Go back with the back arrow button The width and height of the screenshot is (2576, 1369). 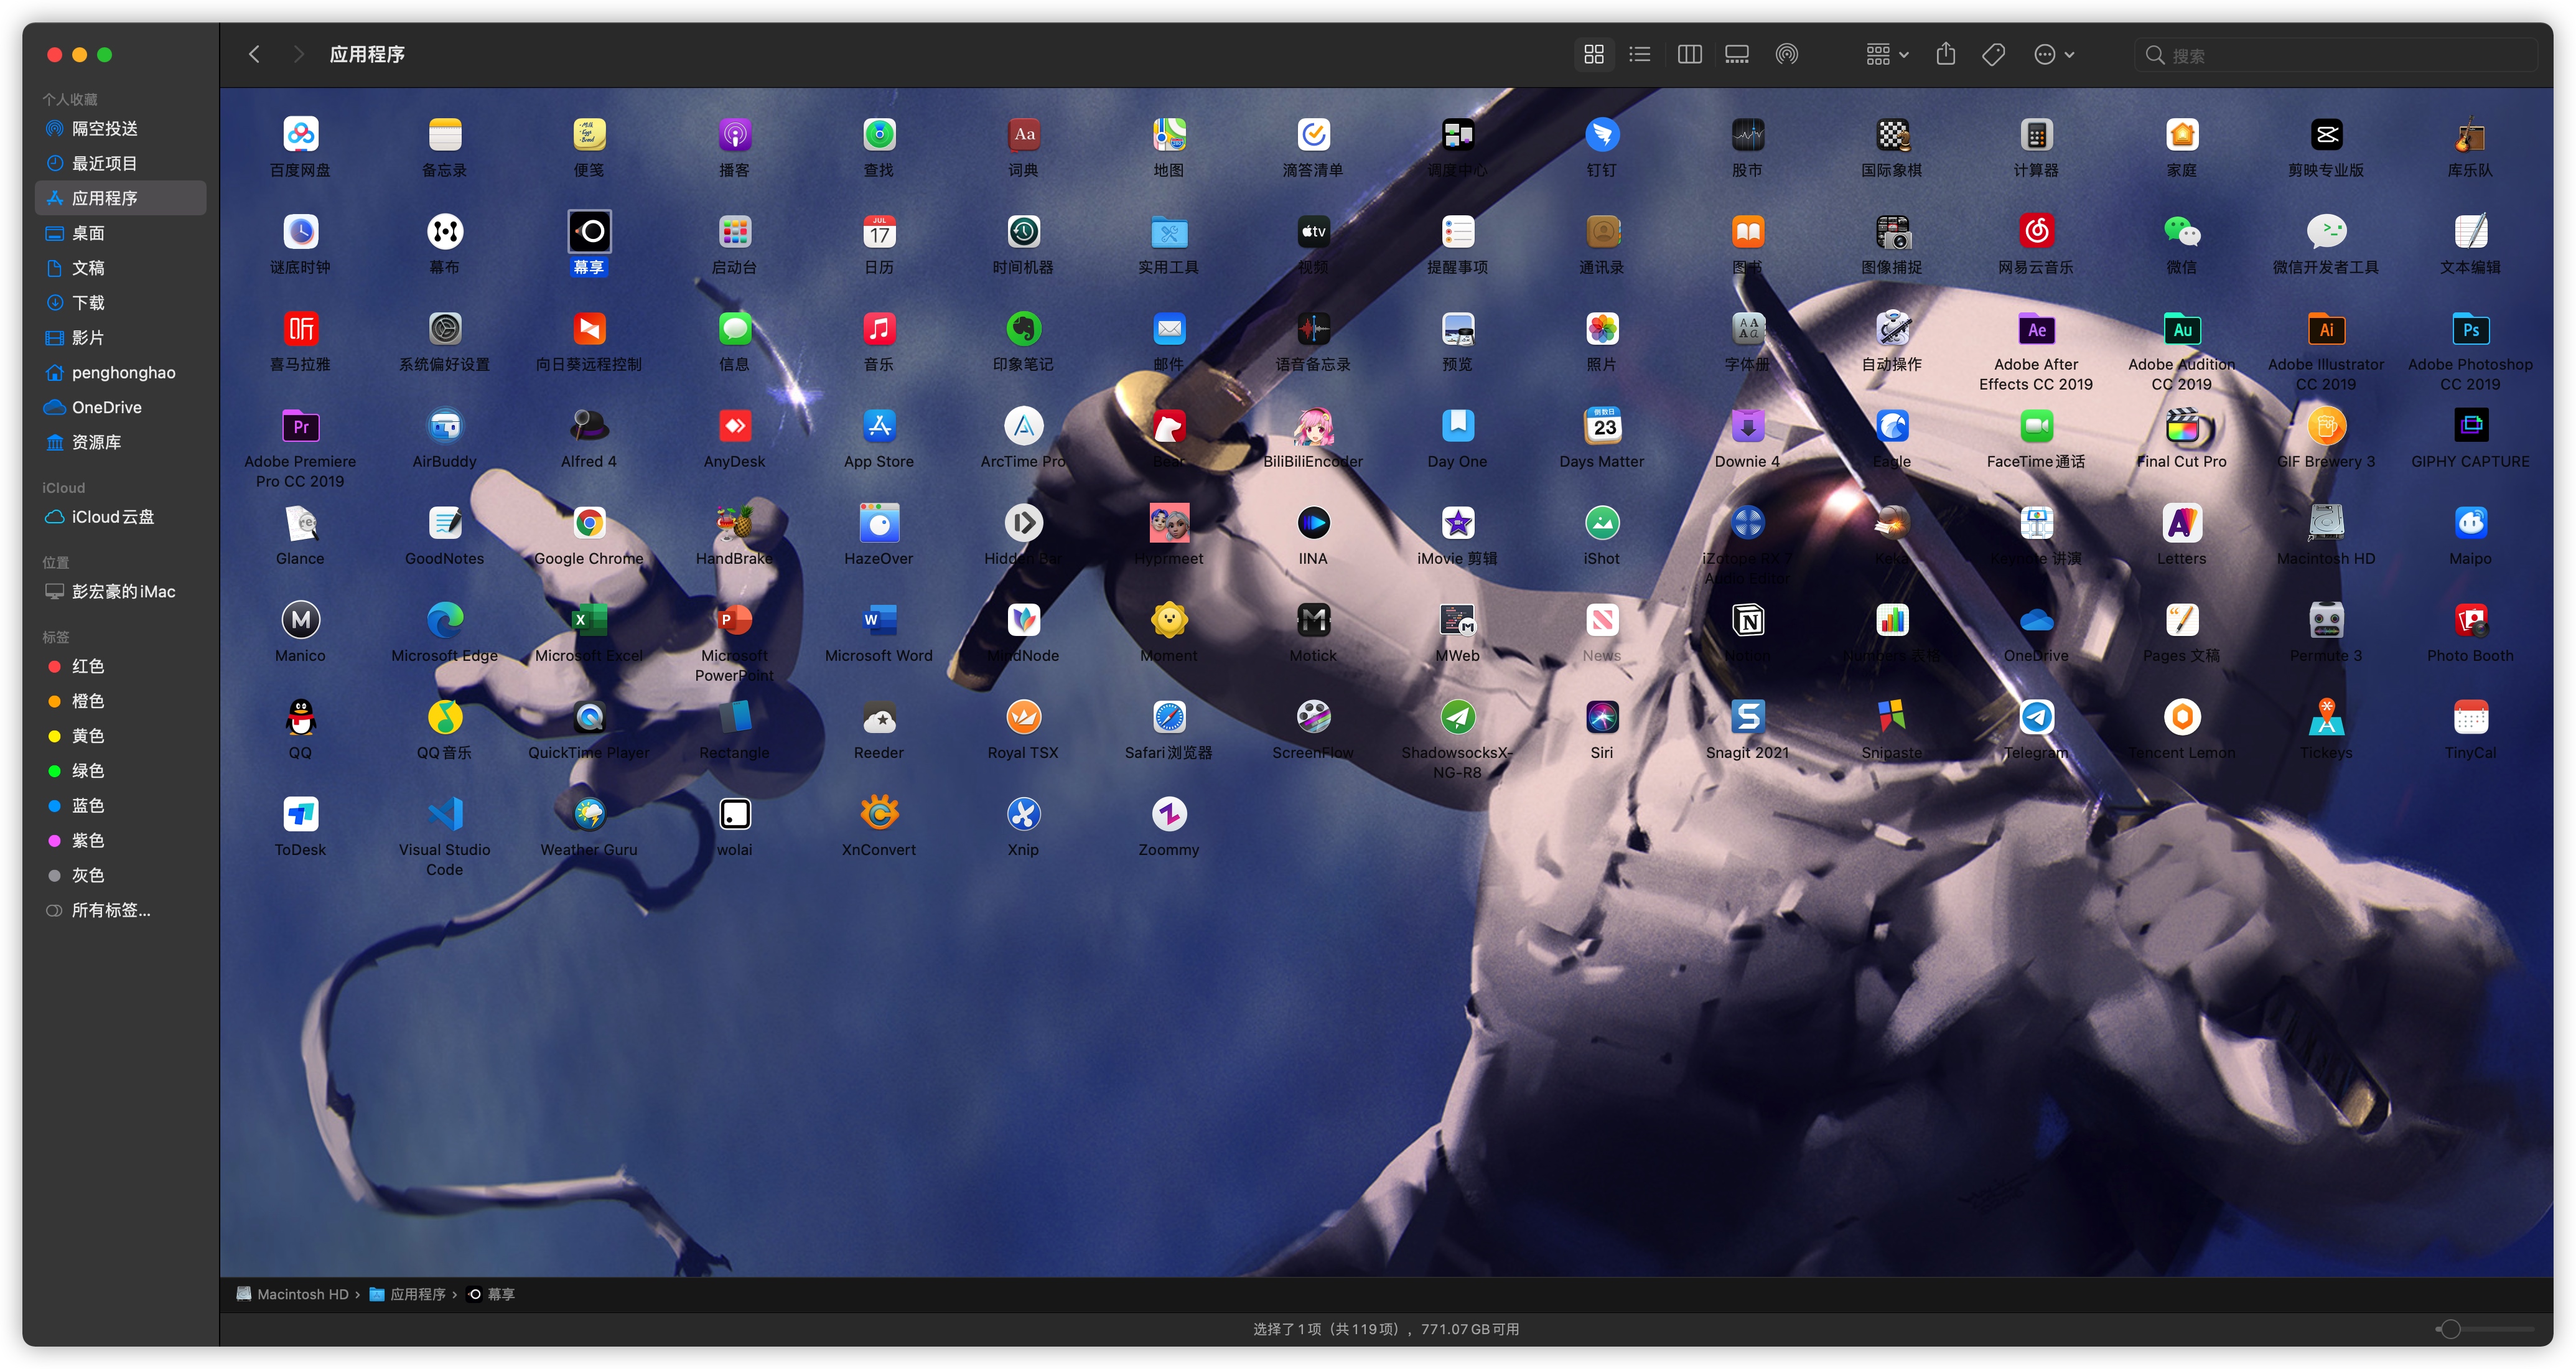(x=254, y=54)
